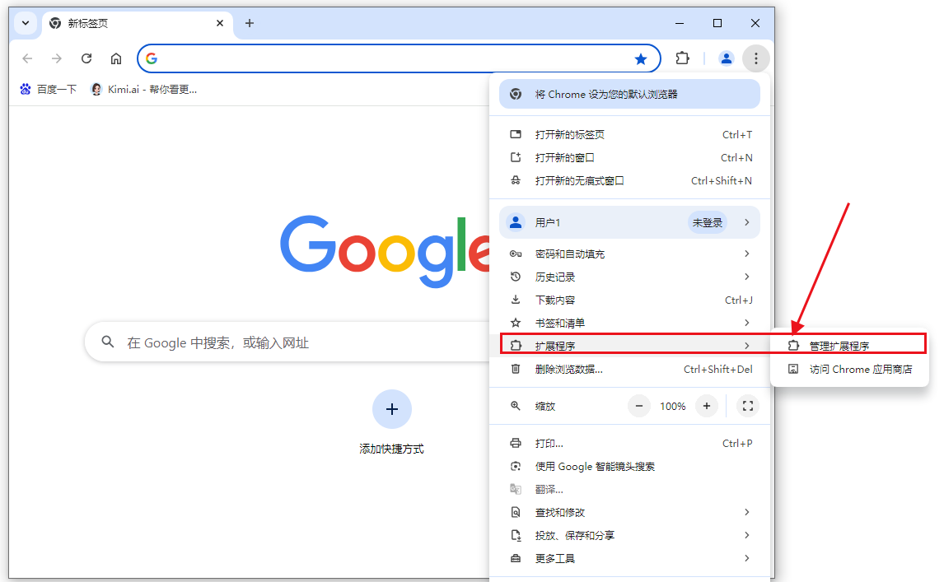The image size is (944, 582).
Task: Select 打印... menu item
Action: point(629,443)
